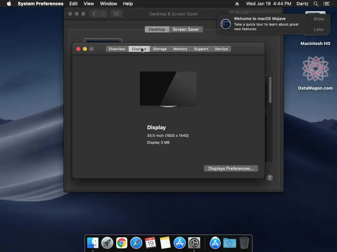The height and width of the screenshot is (252, 337).
Task: Open the System Preferences menu
Action: pyautogui.click(x=40, y=4)
